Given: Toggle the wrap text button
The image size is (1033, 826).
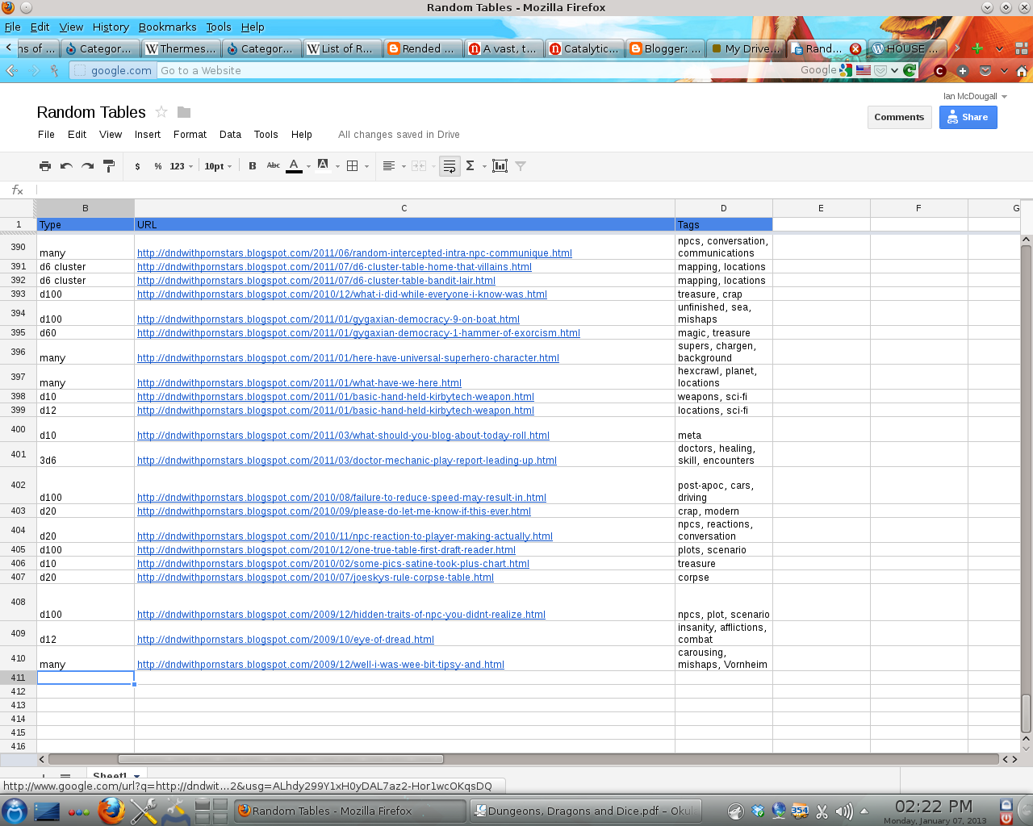Looking at the screenshot, I should 450,166.
